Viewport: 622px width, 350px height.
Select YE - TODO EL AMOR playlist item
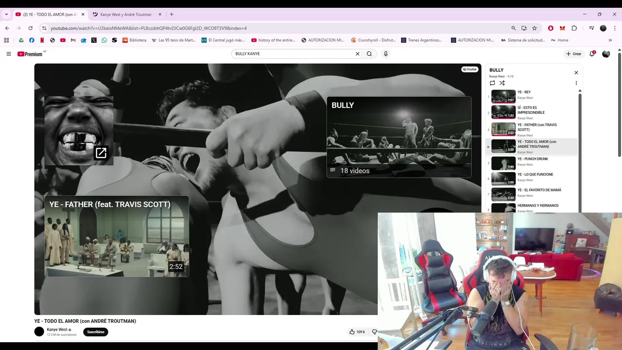533,146
